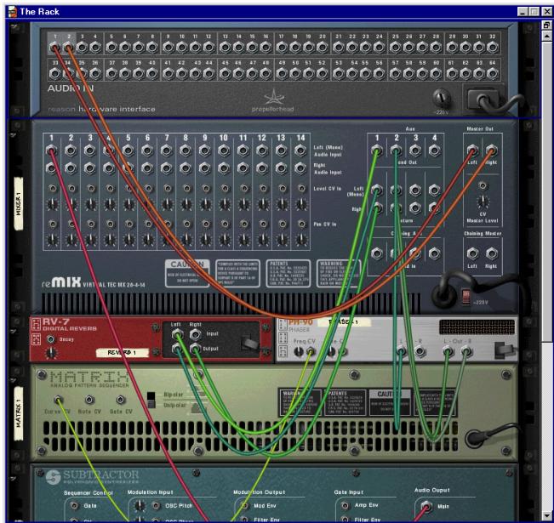Click Chaining Master Left jack

[x=472, y=253]
